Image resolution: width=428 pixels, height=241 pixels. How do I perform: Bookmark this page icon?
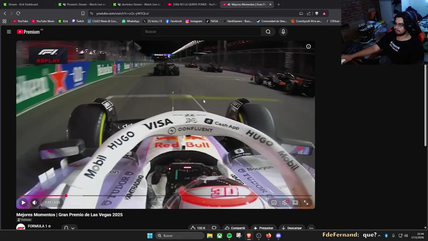(83, 13)
